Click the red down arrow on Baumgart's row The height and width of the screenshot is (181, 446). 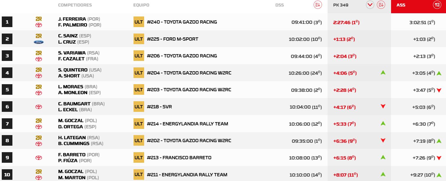(x=383, y=107)
